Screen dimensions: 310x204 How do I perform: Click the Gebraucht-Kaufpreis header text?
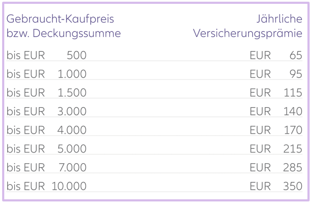pyautogui.click(x=60, y=19)
